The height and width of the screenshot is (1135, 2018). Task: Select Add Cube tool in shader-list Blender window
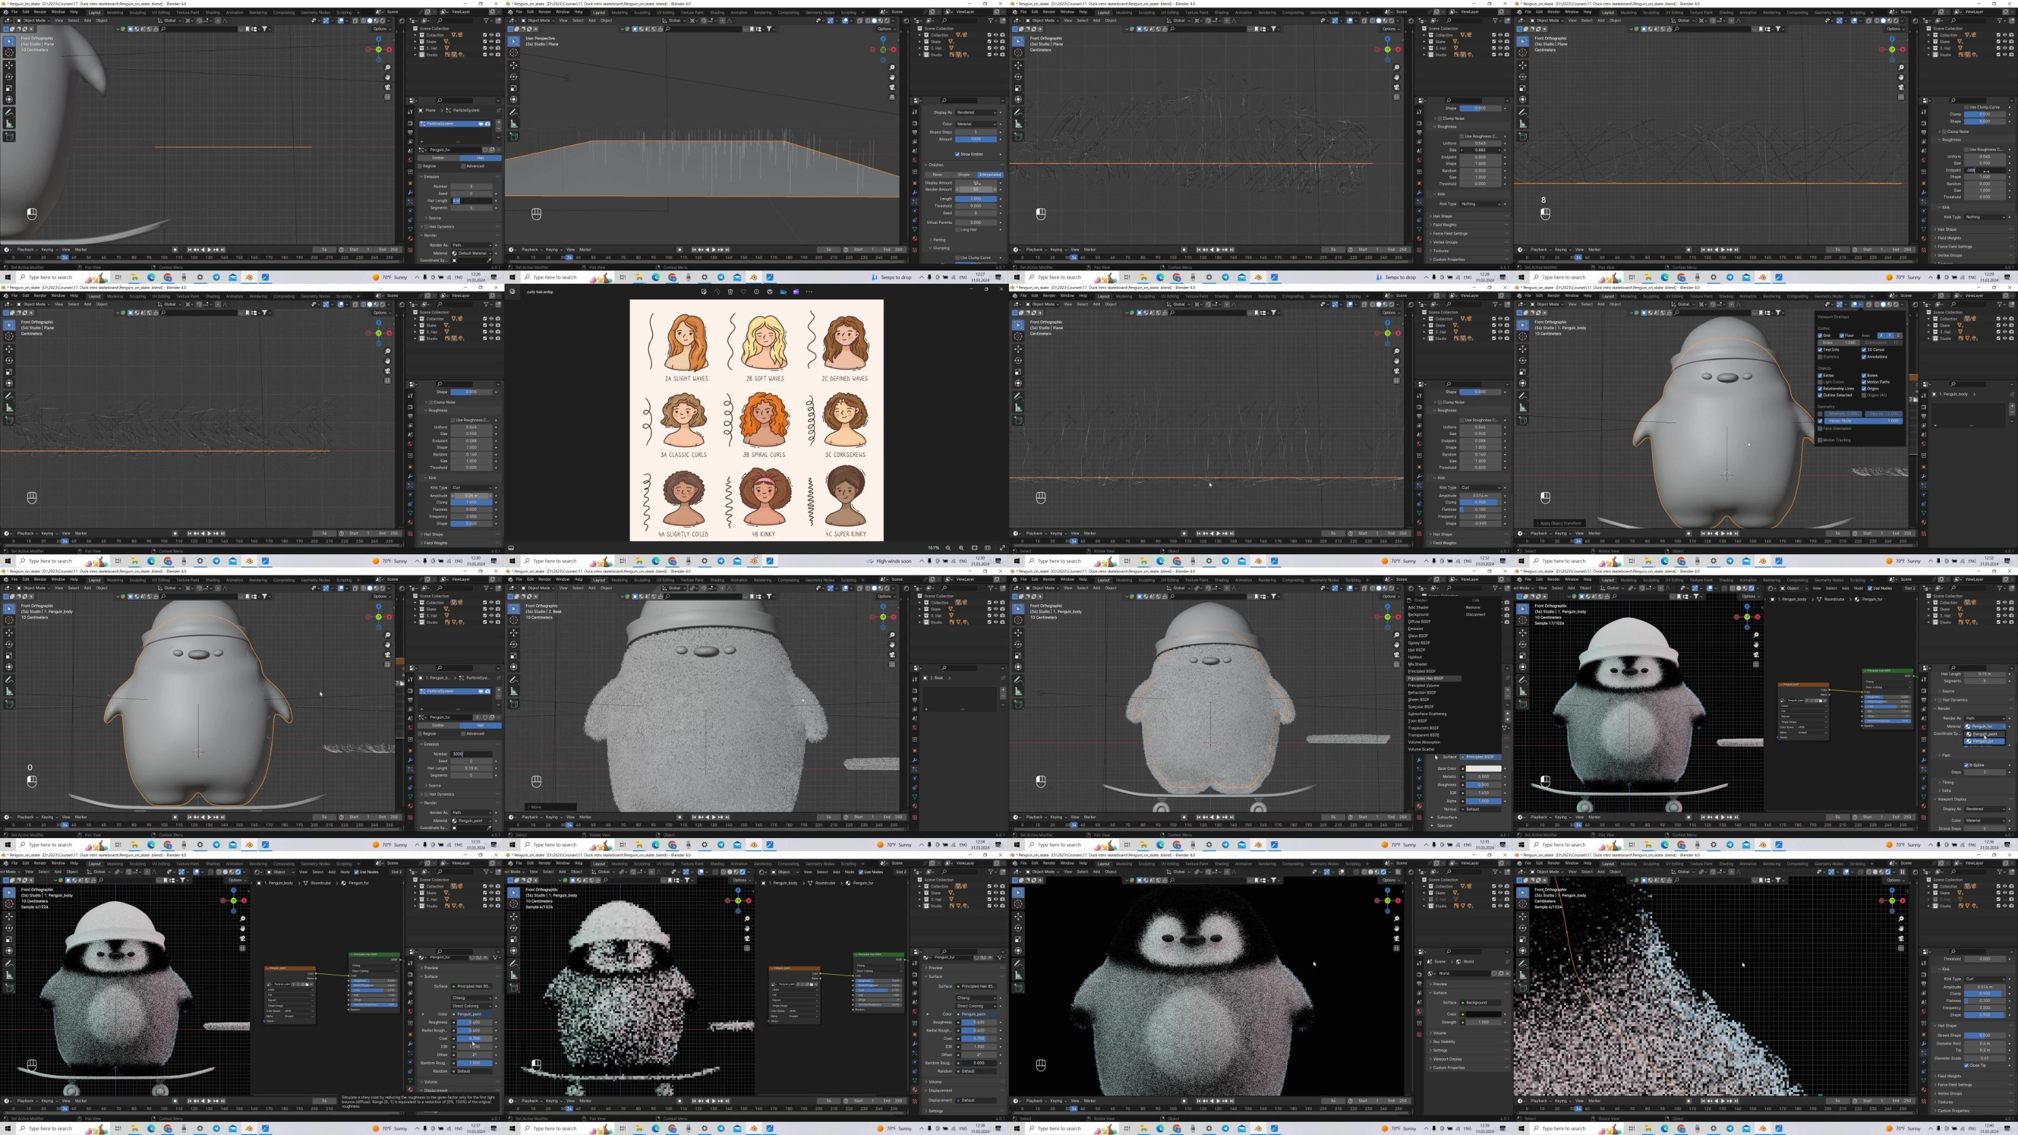coord(1018,704)
